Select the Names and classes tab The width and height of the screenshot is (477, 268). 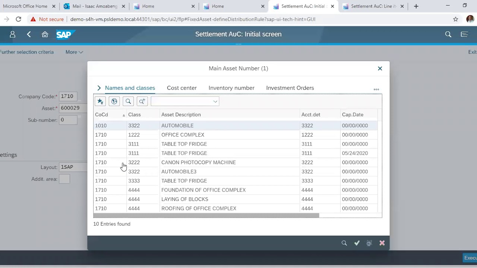130,88
